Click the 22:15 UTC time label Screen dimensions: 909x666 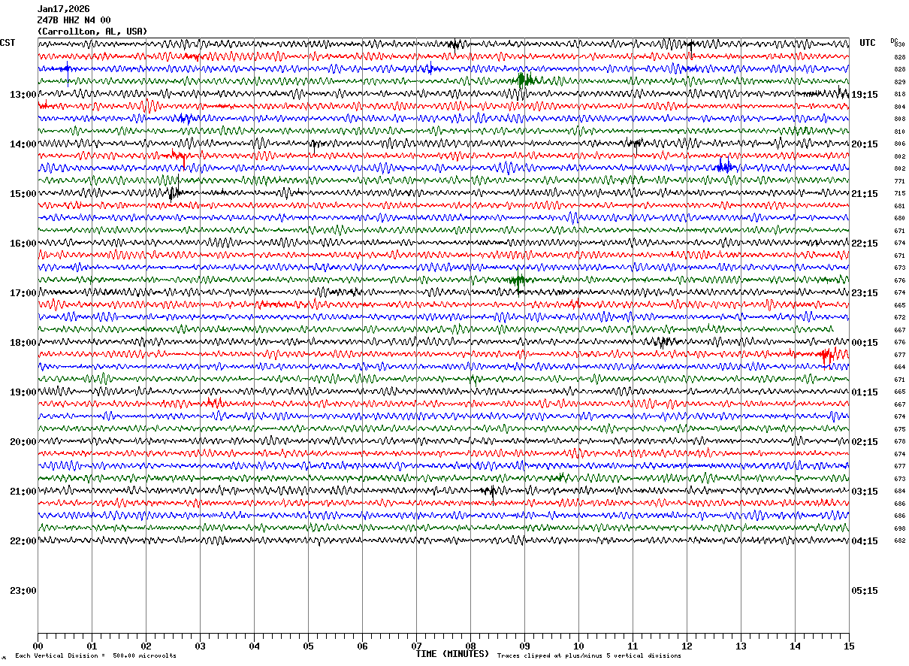point(865,244)
